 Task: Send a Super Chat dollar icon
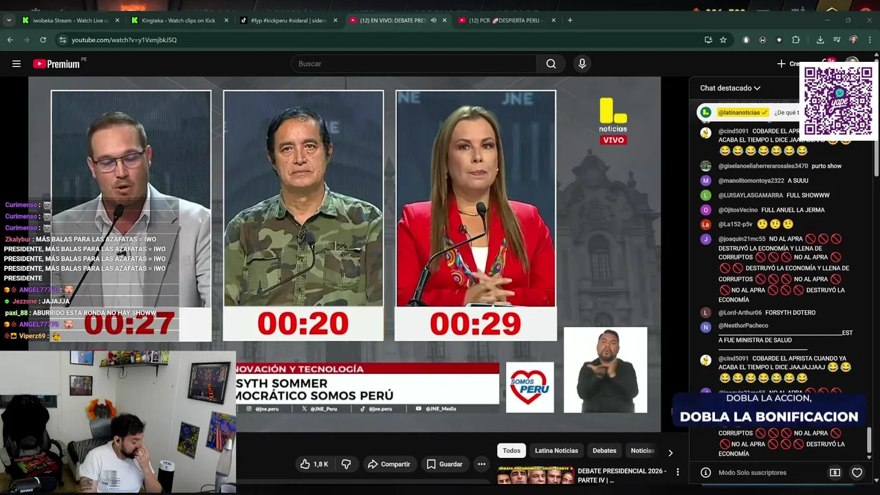pos(835,473)
